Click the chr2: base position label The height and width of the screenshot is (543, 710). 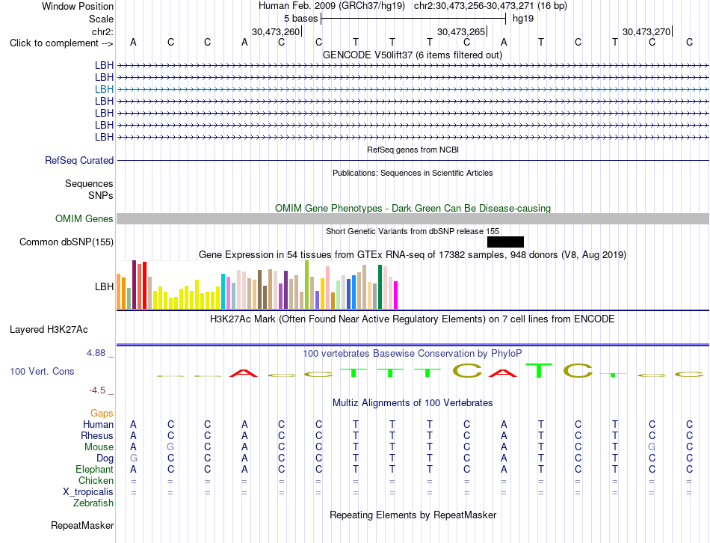coord(102,31)
